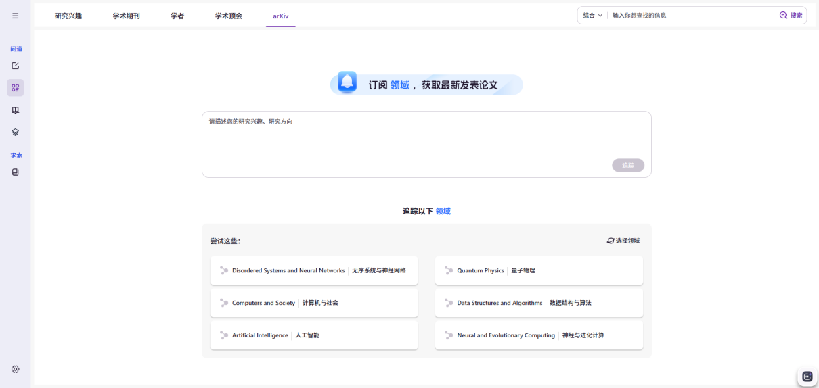The image size is (819, 388).
Task: Click the assistant chatbot icon at bottom right
Action: click(807, 377)
